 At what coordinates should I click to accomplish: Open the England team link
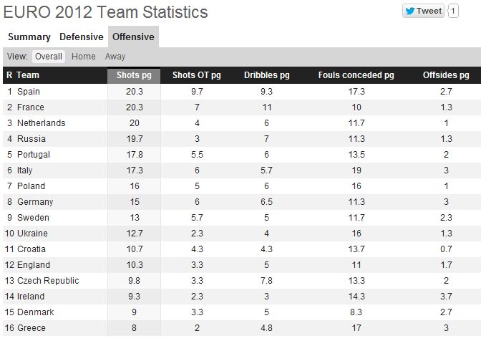coord(34,265)
